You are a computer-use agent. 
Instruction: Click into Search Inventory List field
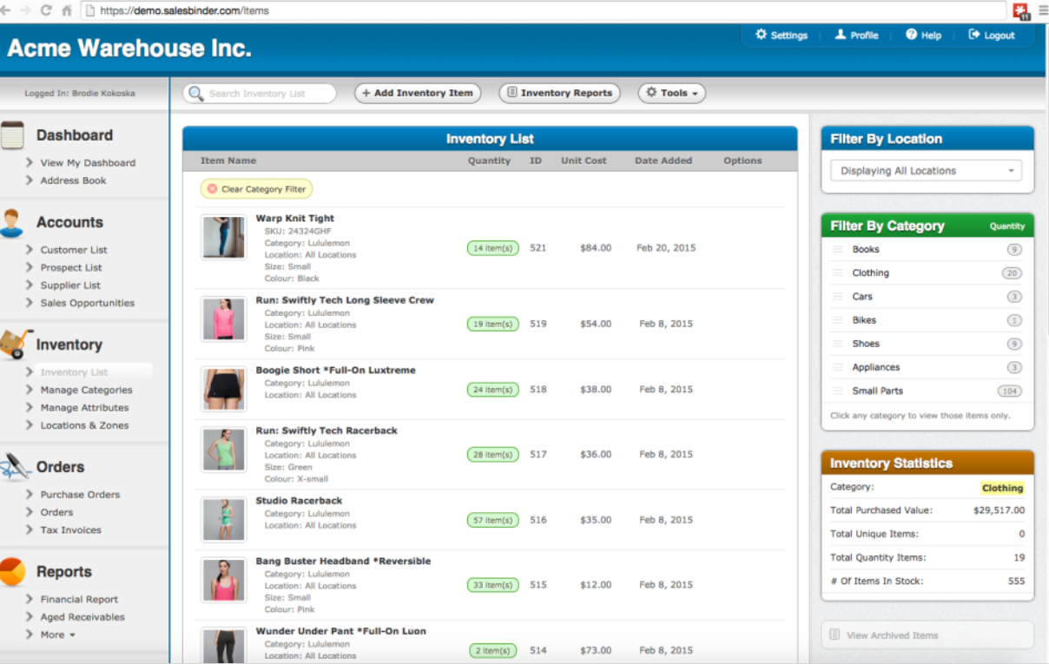260,94
